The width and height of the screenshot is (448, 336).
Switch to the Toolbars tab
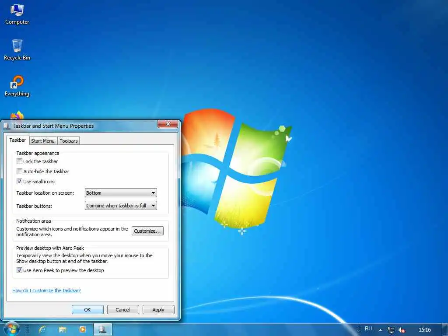(69, 141)
